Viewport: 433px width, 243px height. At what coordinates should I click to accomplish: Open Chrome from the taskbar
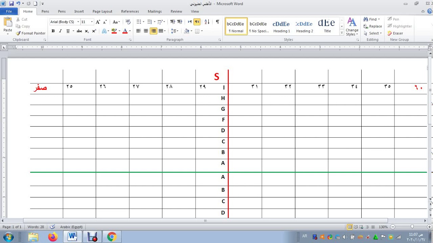point(112,237)
